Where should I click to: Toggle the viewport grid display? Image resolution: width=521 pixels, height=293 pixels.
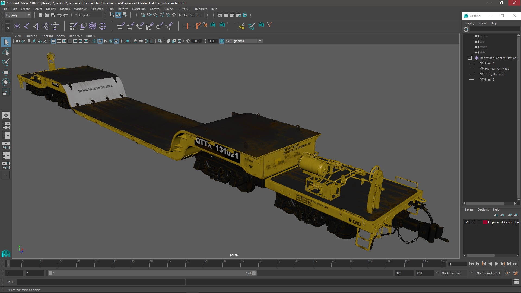tap(53, 41)
